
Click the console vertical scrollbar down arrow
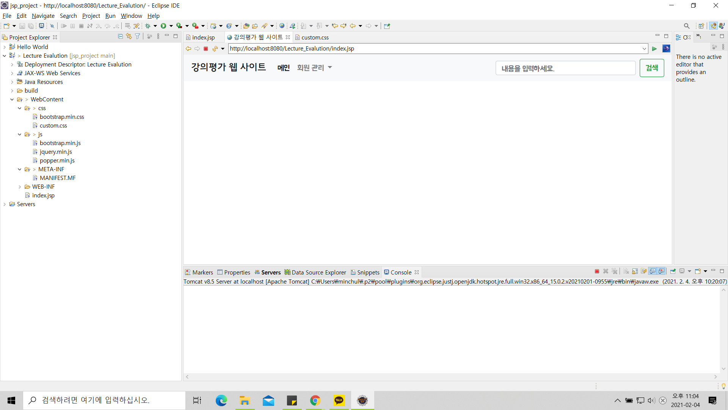pyautogui.click(x=723, y=369)
